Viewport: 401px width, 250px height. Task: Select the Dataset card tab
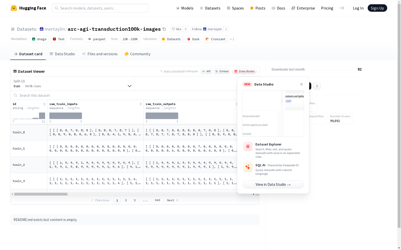(28, 54)
